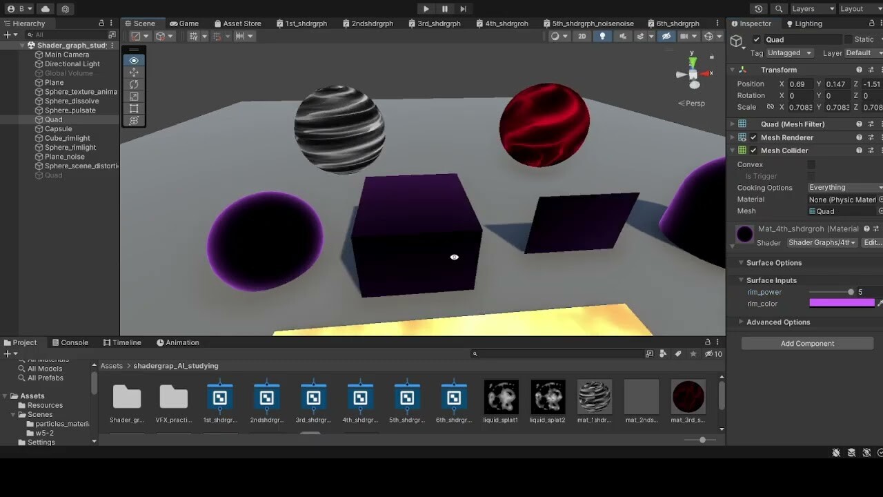Click the Unity cloud icon in the top bar
Image resolution: width=883 pixels, height=497 pixels.
point(44,9)
